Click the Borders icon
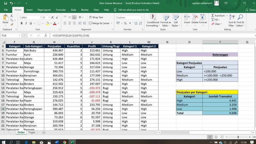256x144 pixels. [39, 23]
